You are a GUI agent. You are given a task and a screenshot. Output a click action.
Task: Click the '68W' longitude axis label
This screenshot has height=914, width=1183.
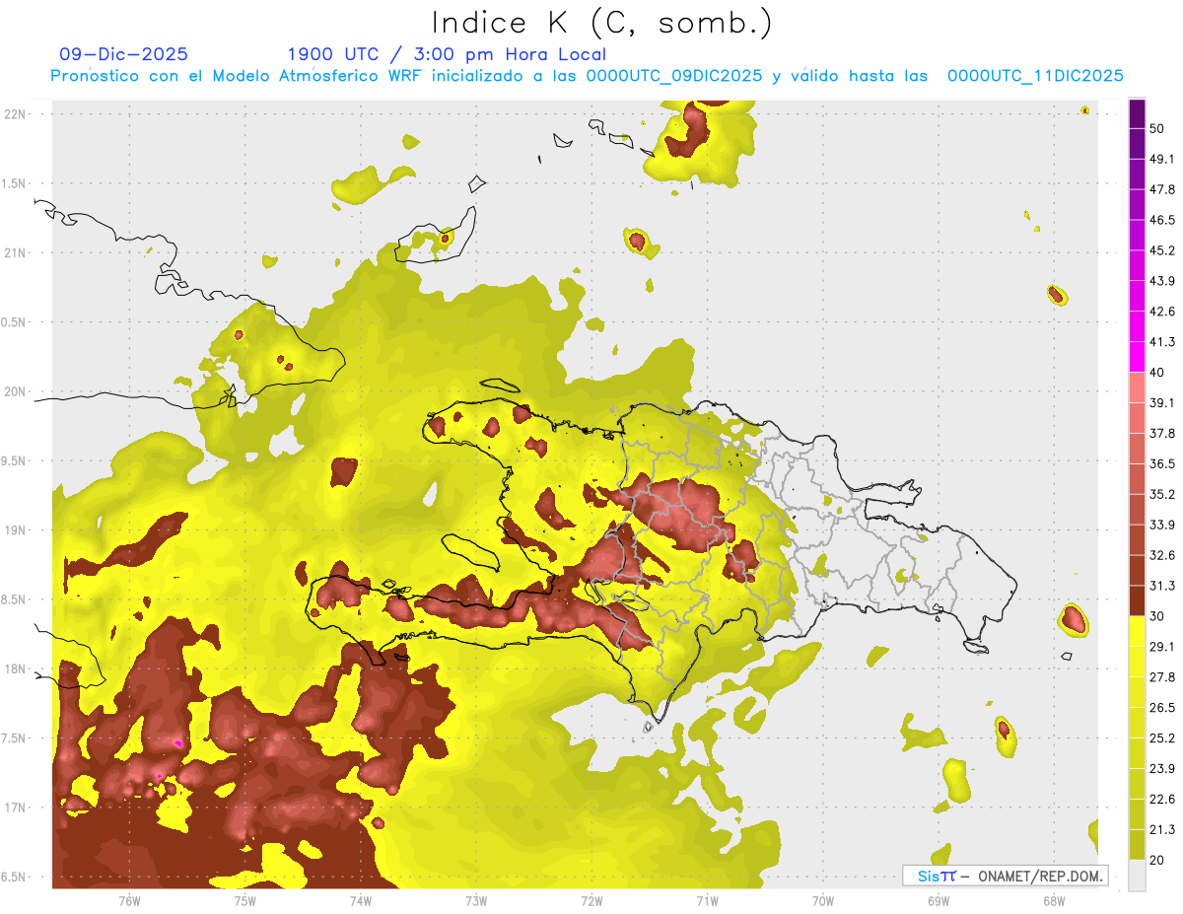tap(1054, 901)
